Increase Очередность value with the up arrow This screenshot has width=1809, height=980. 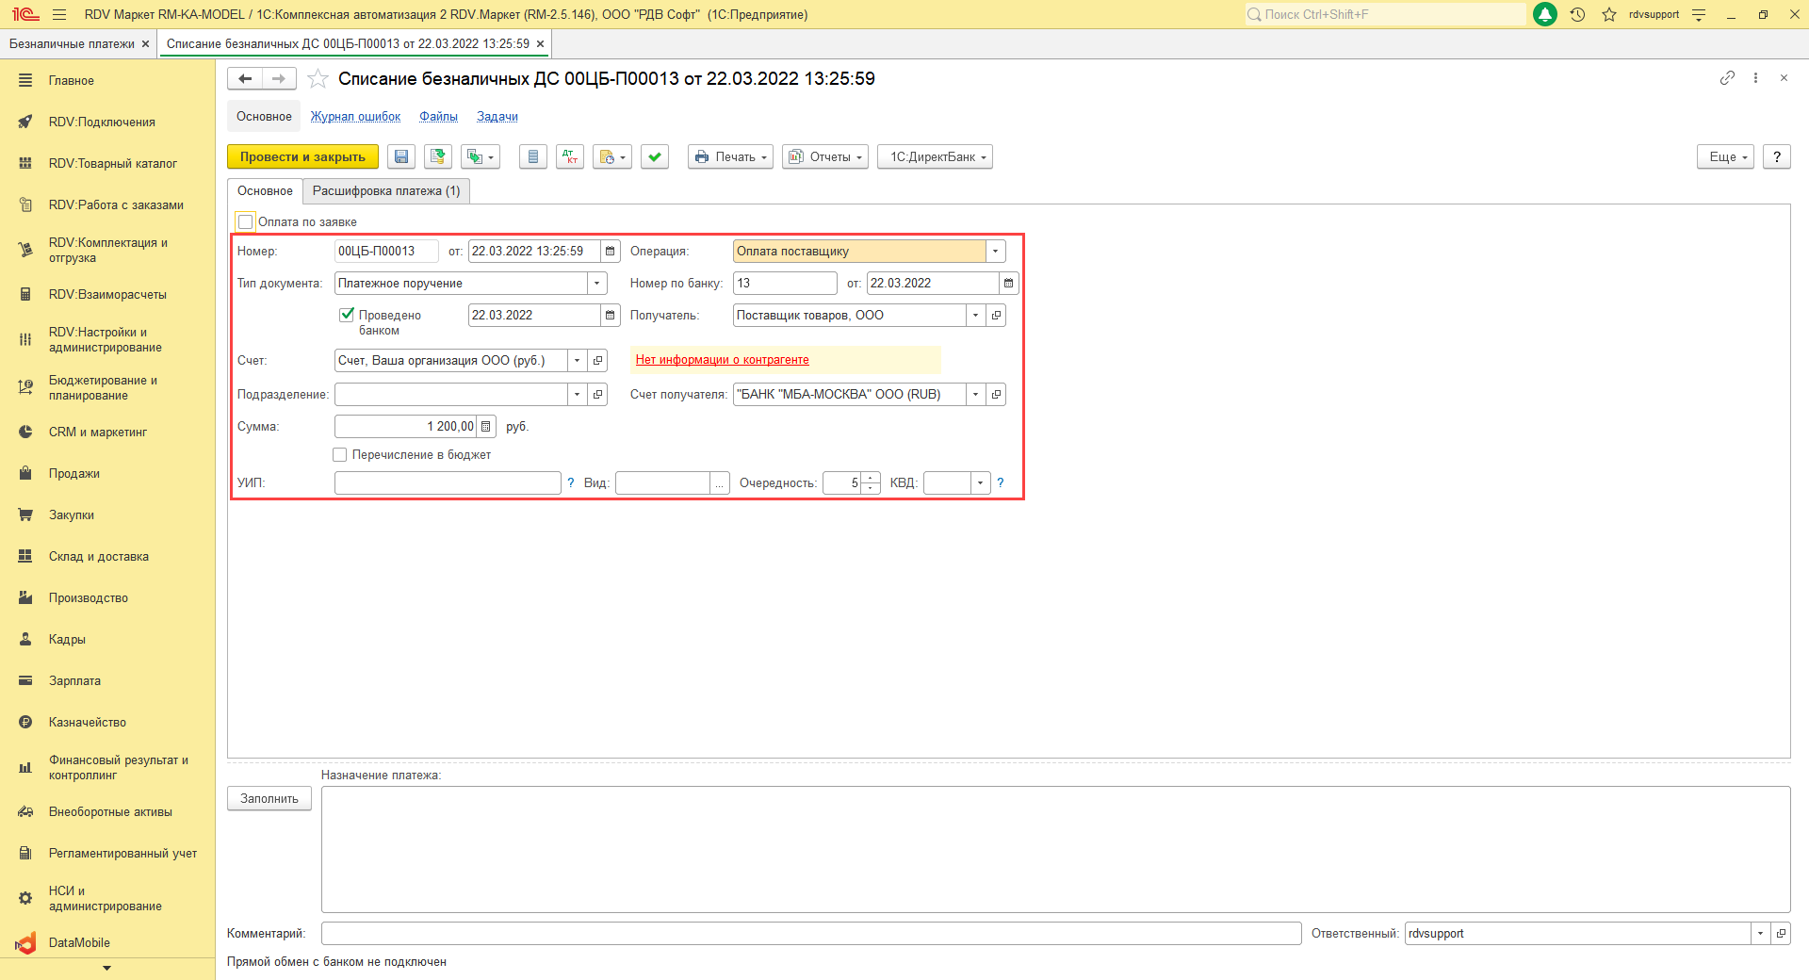(x=871, y=478)
